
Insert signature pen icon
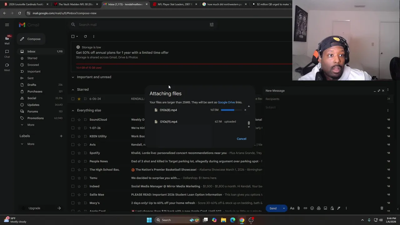pos(338,208)
